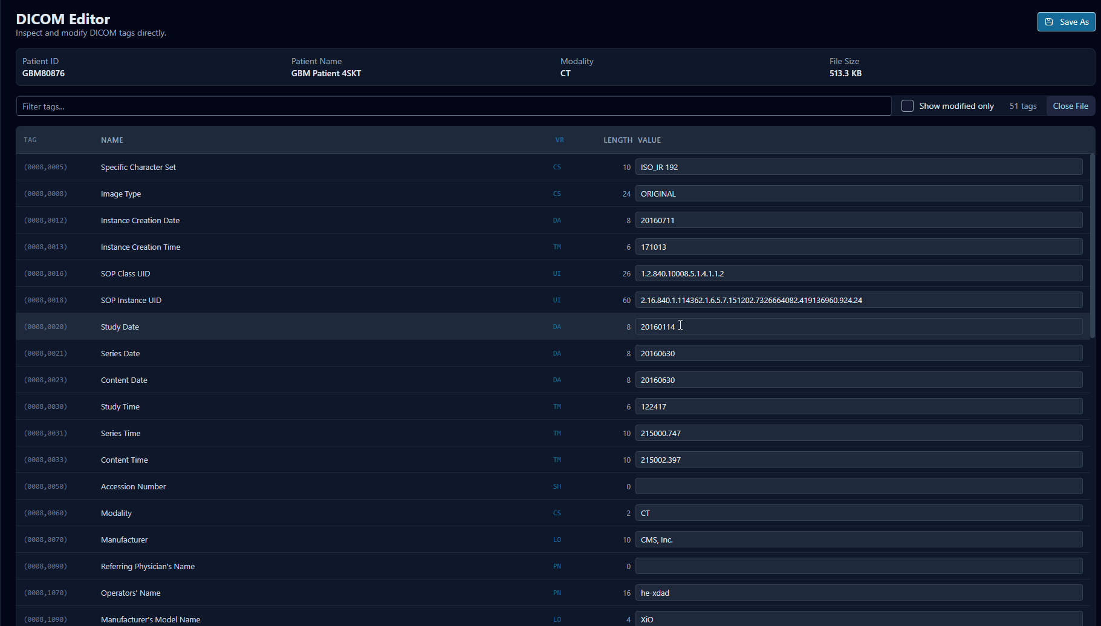Image resolution: width=1101 pixels, height=626 pixels.
Task: Enable the Show modified only checkbox
Action: pyautogui.click(x=908, y=106)
